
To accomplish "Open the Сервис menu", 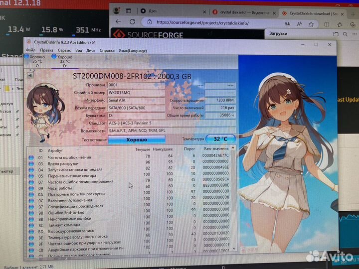I will pos(64,50).
